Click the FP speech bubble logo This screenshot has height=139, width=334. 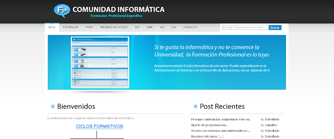pos(62,11)
